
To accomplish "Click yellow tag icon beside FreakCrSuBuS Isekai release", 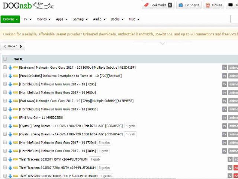I will tap(16, 76).
